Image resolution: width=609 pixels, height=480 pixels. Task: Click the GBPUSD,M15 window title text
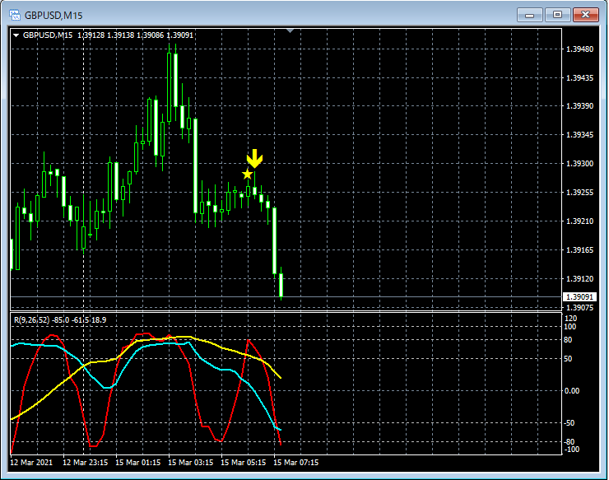[53, 15]
